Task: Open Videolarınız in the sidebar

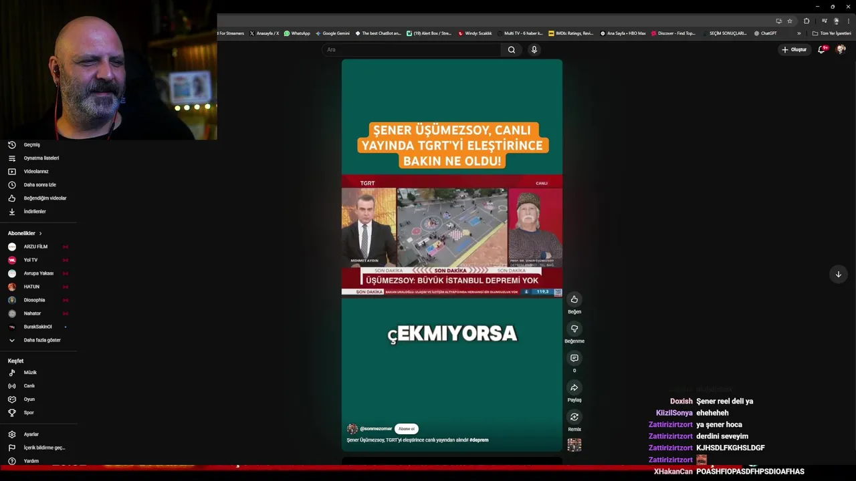Action: click(x=36, y=172)
